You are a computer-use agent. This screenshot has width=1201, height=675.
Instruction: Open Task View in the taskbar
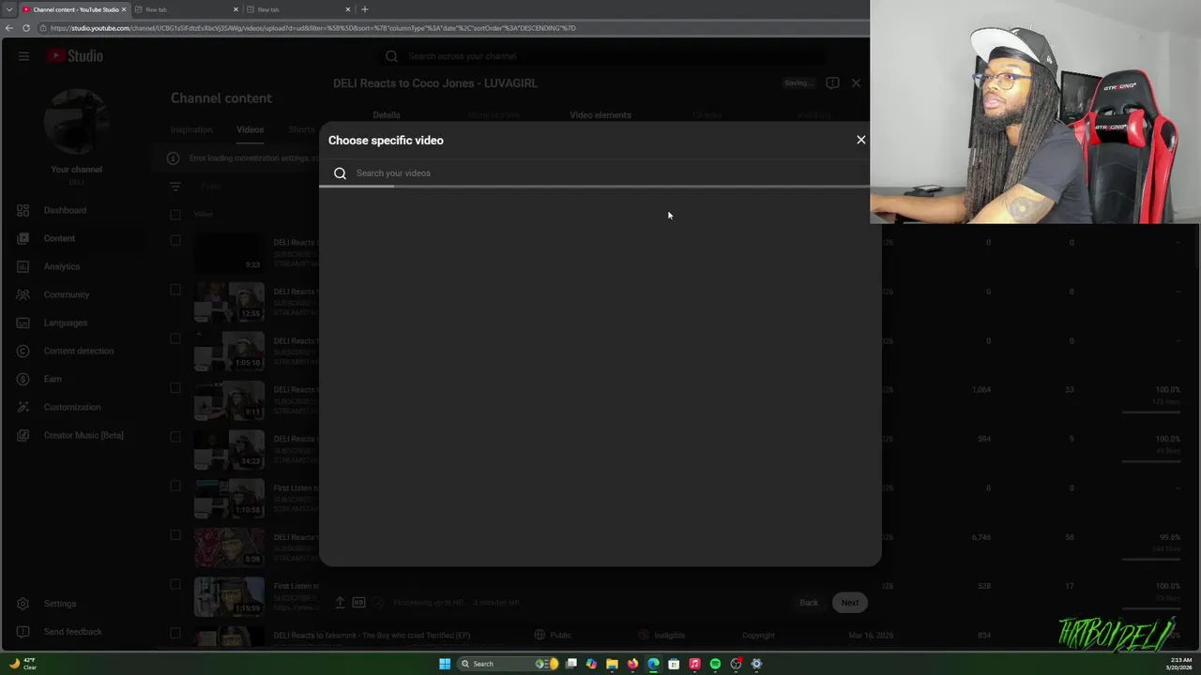[x=570, y=664]
